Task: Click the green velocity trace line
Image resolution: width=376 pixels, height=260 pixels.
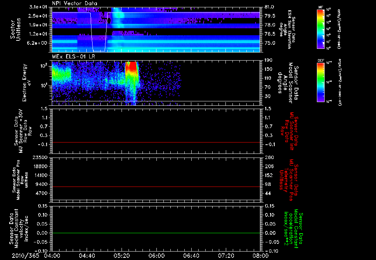Action: [156, 233]
